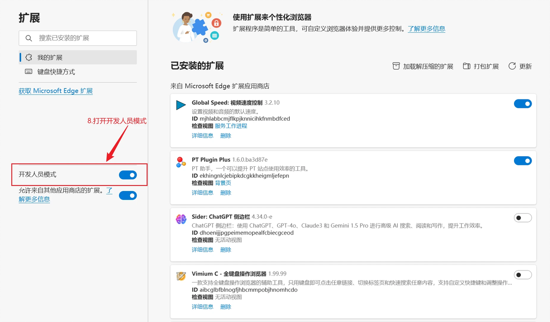Viewport: 550px width, 322px height.
Task: Open the 了解更多信息 link in the header banner
Action: point(426,29)
